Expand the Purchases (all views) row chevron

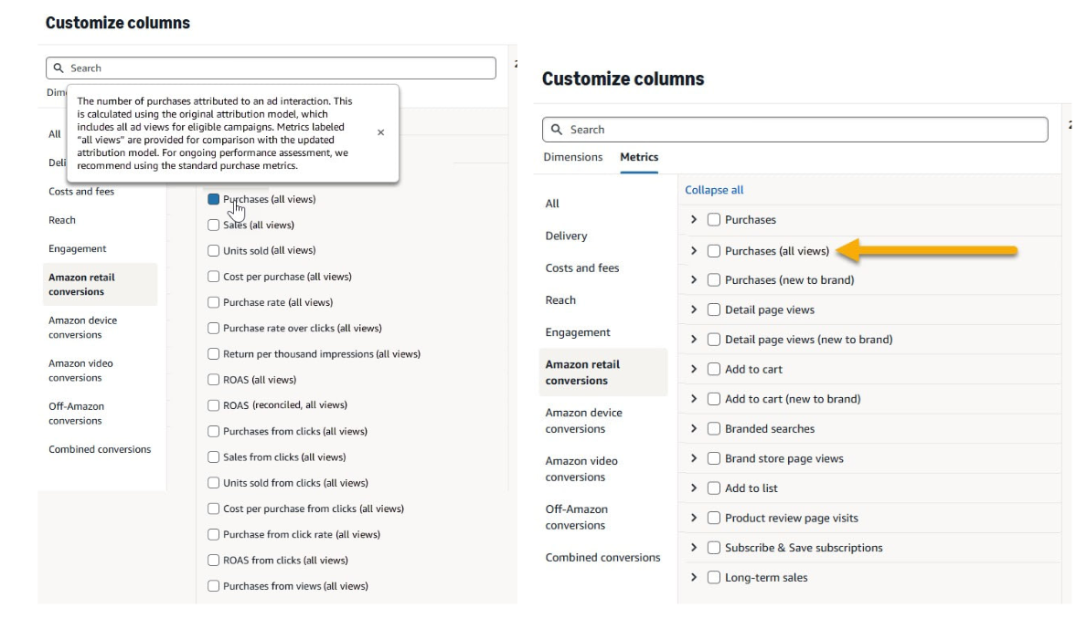694,250
